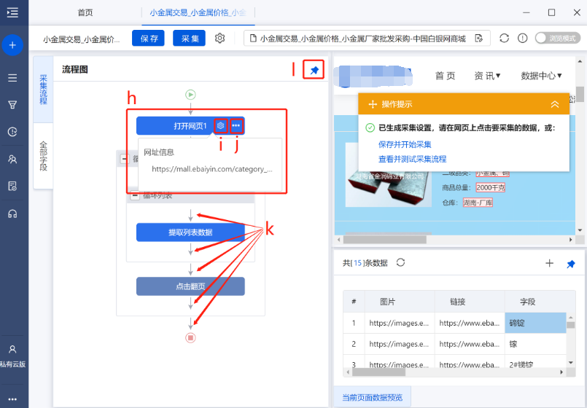Collapse the 循环列表 loop block
The height and width of the screenshot is (408, 587).
point(135,195)
